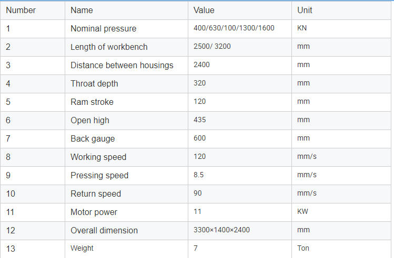394x258 pixels.
Task: Click the Number column header
Action: [21, 10]
